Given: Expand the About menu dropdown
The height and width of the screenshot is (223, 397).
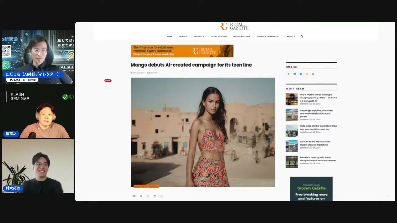Looking at the screenshot, I should 291,37.
